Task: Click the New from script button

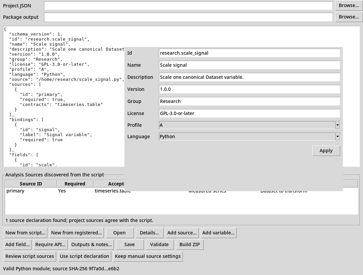Action: pyautogui.click(x=26, y=233)
